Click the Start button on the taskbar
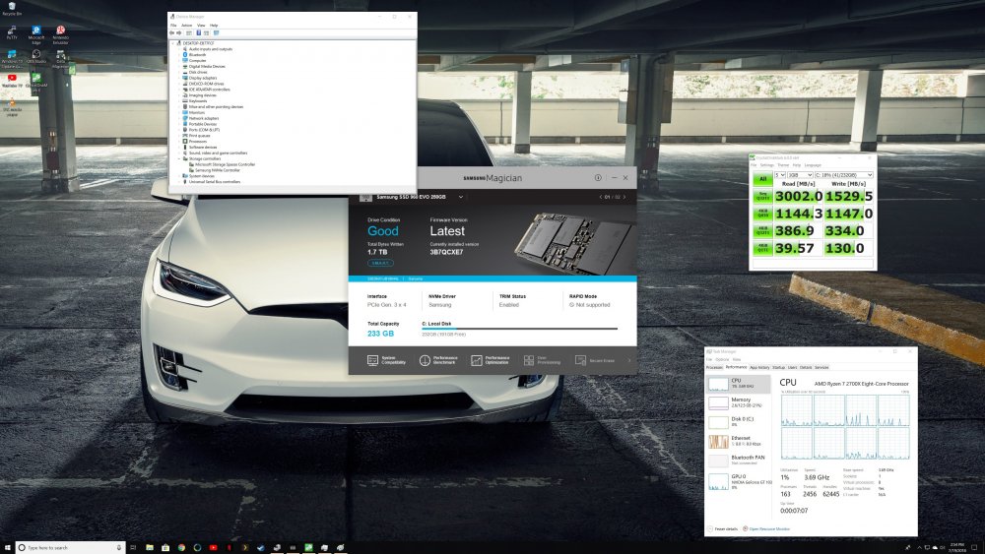Image resolution: width=985 pixels, height=554 pixels. coord(8,547)
